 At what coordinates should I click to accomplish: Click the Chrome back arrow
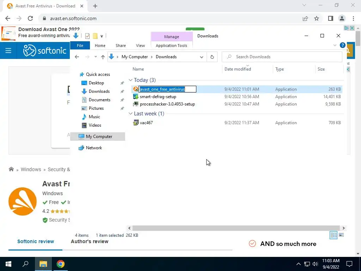coord(8,18)
